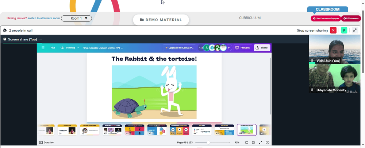The image size is (365, 148).
Task: Click Dibyanshi Mohanty microphone icon
Action: point(312,90)
